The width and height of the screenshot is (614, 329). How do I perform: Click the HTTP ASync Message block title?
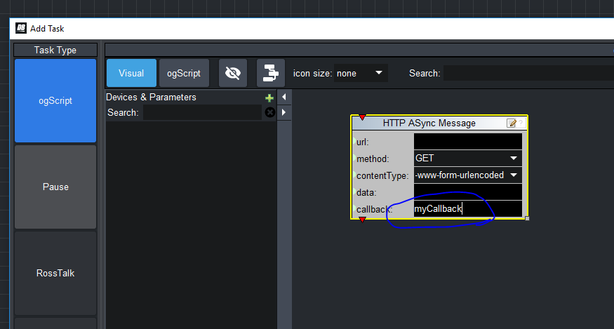click(x=429, y=123)
